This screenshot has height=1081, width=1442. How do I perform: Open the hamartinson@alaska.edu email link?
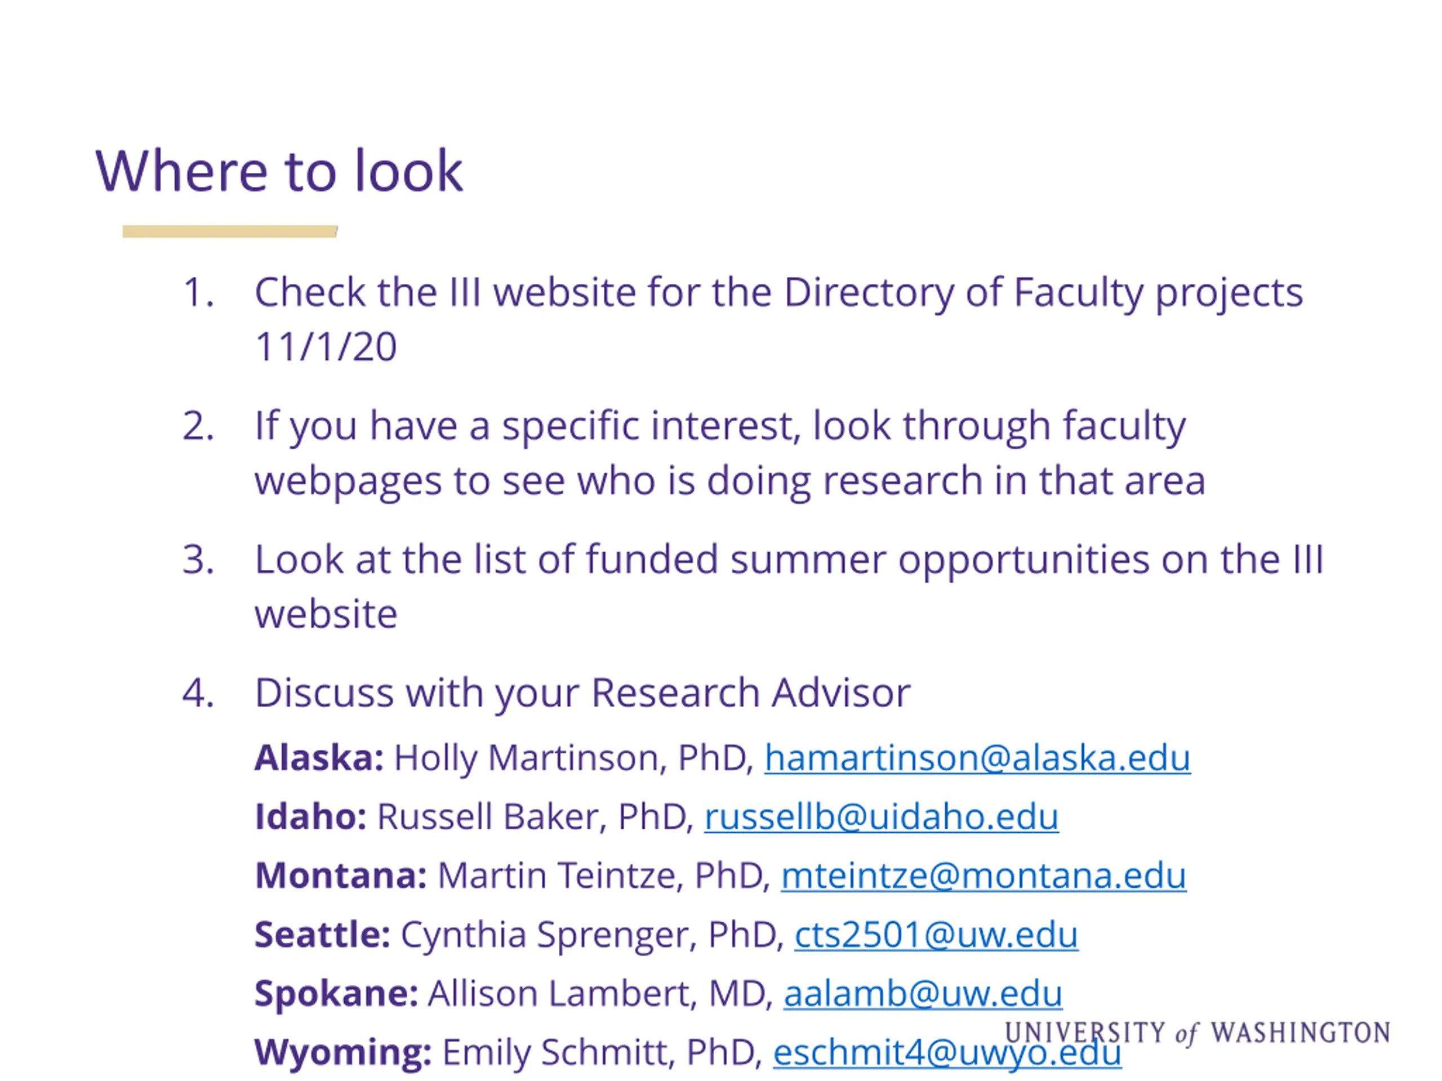pyautogui.click(x=977, y=758)
